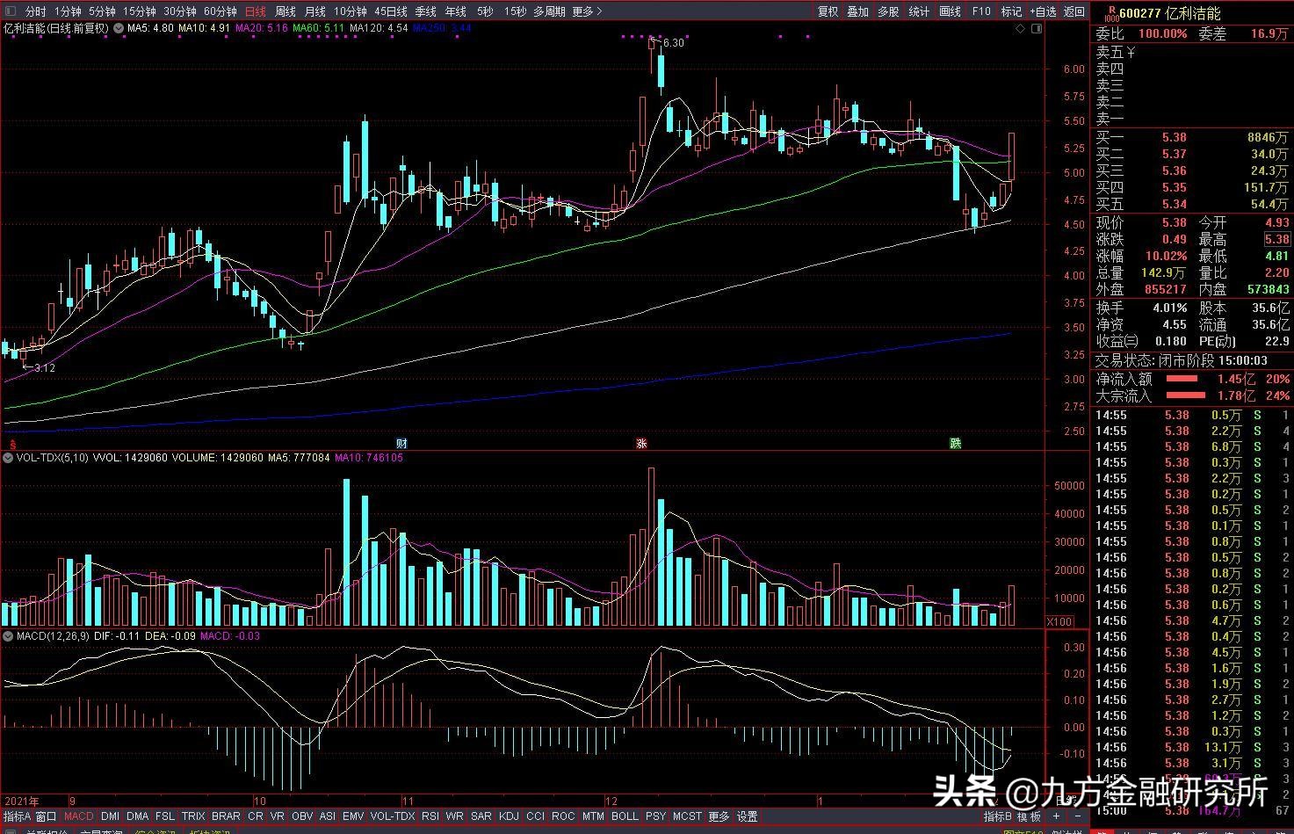
Task: Select the 年线 yearly tab
Action: click(x=455, y=11)
